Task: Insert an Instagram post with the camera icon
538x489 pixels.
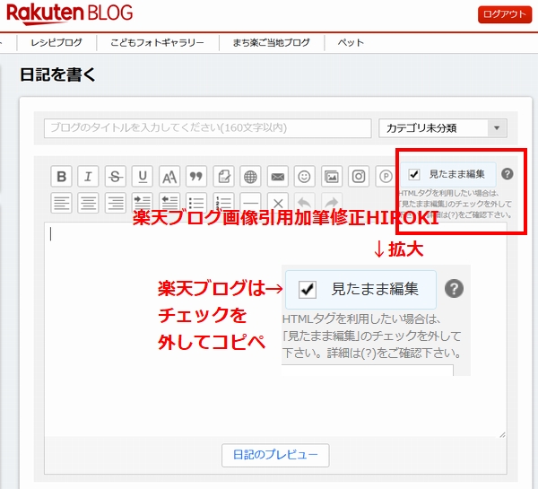Action: [x=359, y=177]
